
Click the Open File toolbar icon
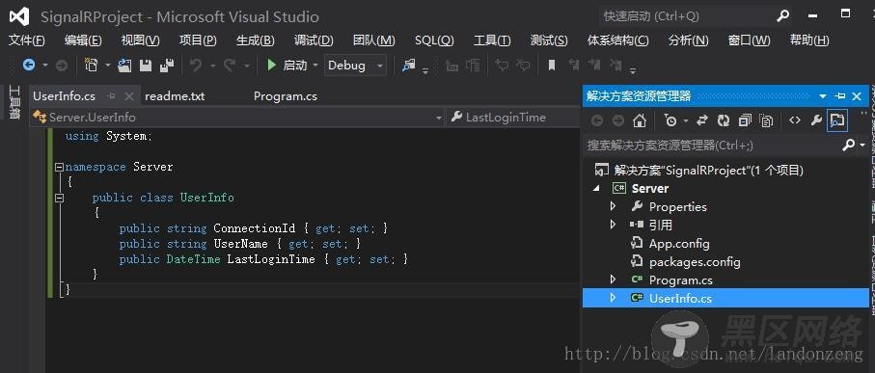click(x=124, y=66)
